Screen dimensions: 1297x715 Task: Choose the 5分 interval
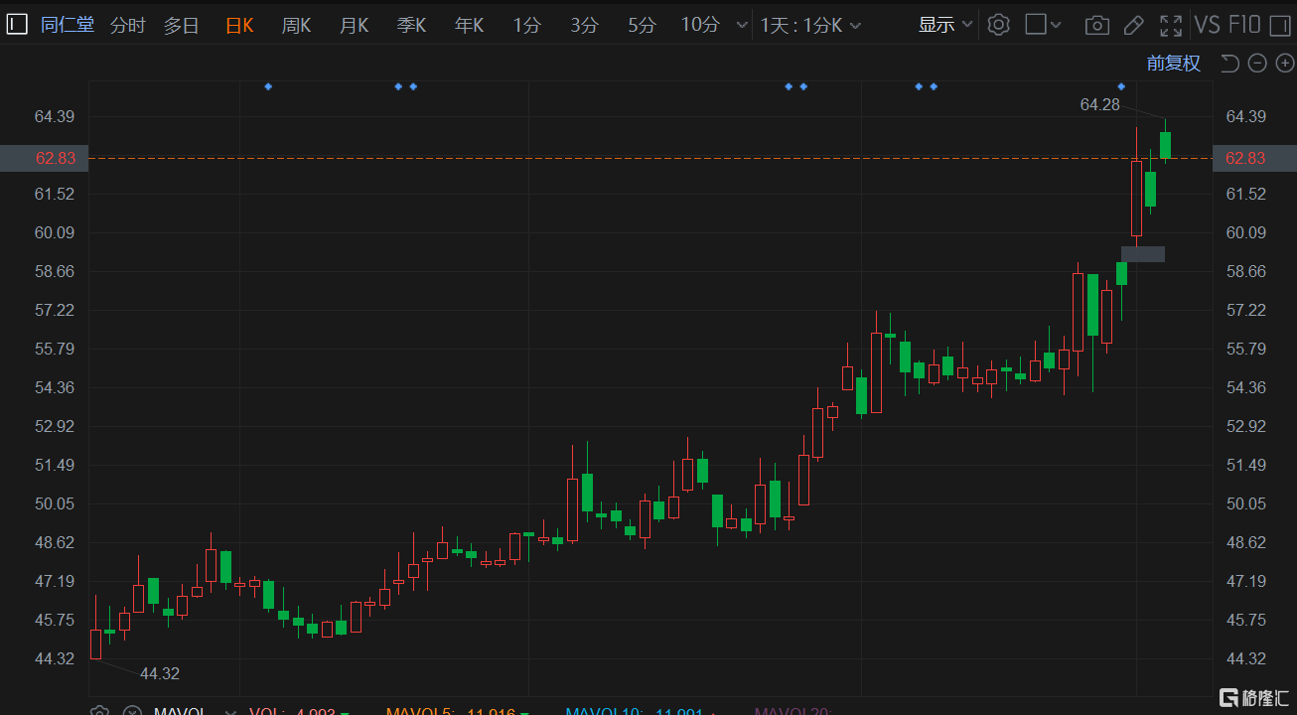pos(642,25)
